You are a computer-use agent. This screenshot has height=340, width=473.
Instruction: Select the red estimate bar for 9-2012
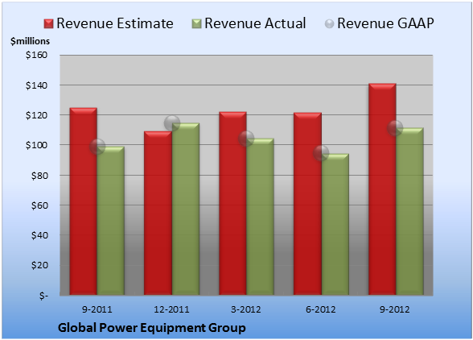382,189
